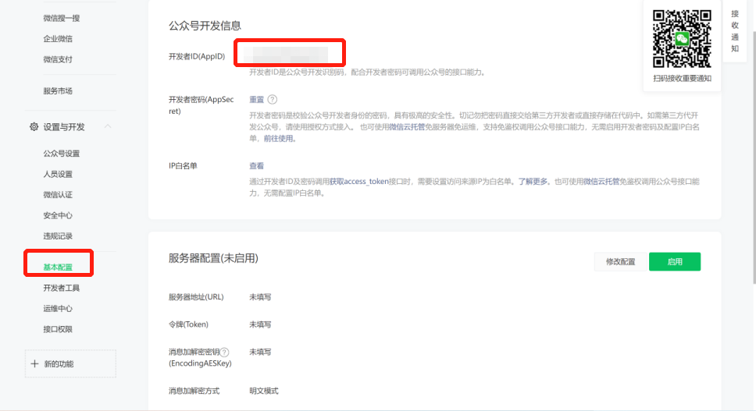Open 服务市场 in the sidebar
The height and width of the screenshot is (411, 756).
58,91
